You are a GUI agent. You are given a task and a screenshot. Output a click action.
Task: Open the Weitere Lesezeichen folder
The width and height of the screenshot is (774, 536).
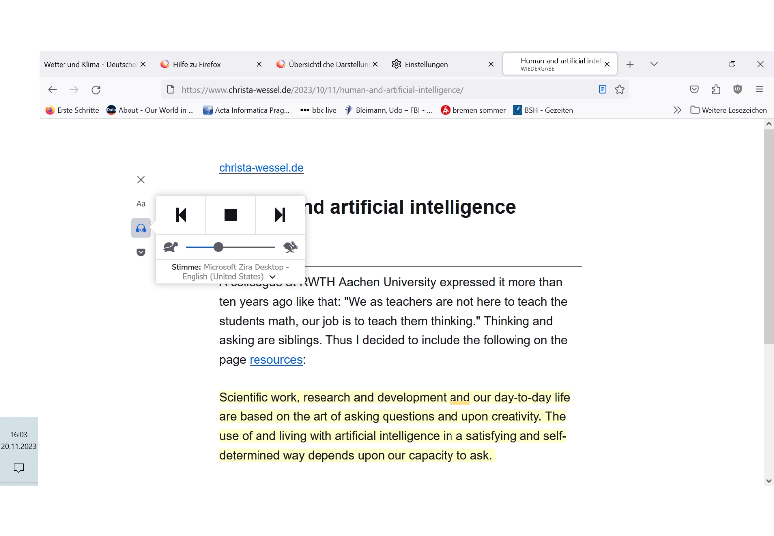(728, 110)
